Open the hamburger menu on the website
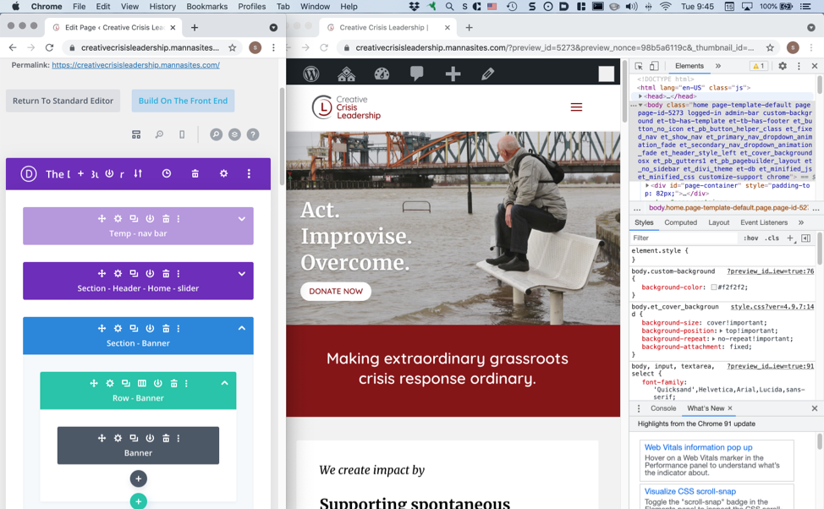Image resolution: width=824 pixels, height=509 pixels. [x=576, y=107]
